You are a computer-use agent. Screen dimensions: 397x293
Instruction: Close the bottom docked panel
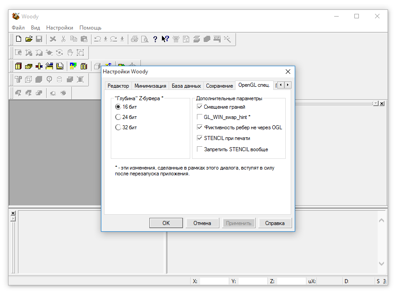(13, 213)
